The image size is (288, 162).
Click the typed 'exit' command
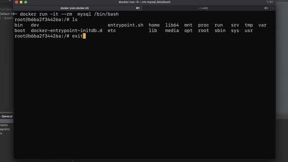[77, 36]
